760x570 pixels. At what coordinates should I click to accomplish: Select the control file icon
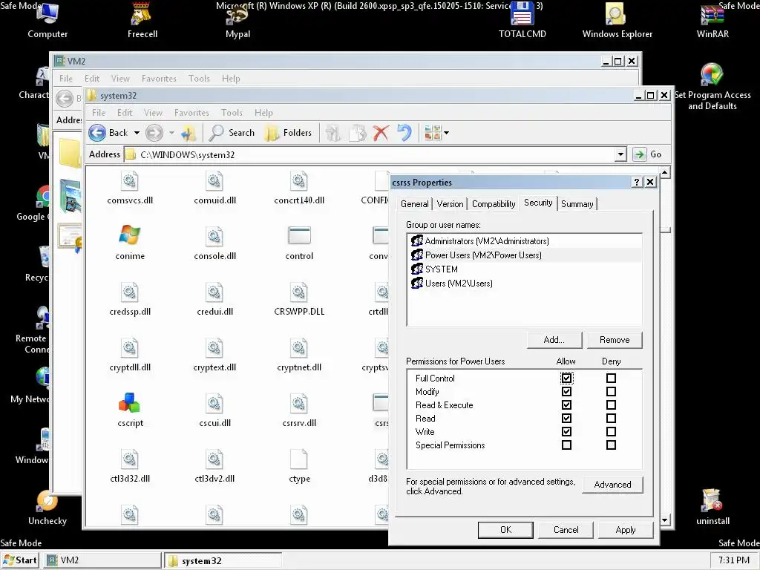click(x=299, y=235)
